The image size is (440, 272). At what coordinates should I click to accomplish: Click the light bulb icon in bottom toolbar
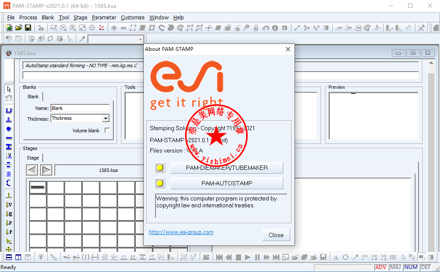coord(41,257)
